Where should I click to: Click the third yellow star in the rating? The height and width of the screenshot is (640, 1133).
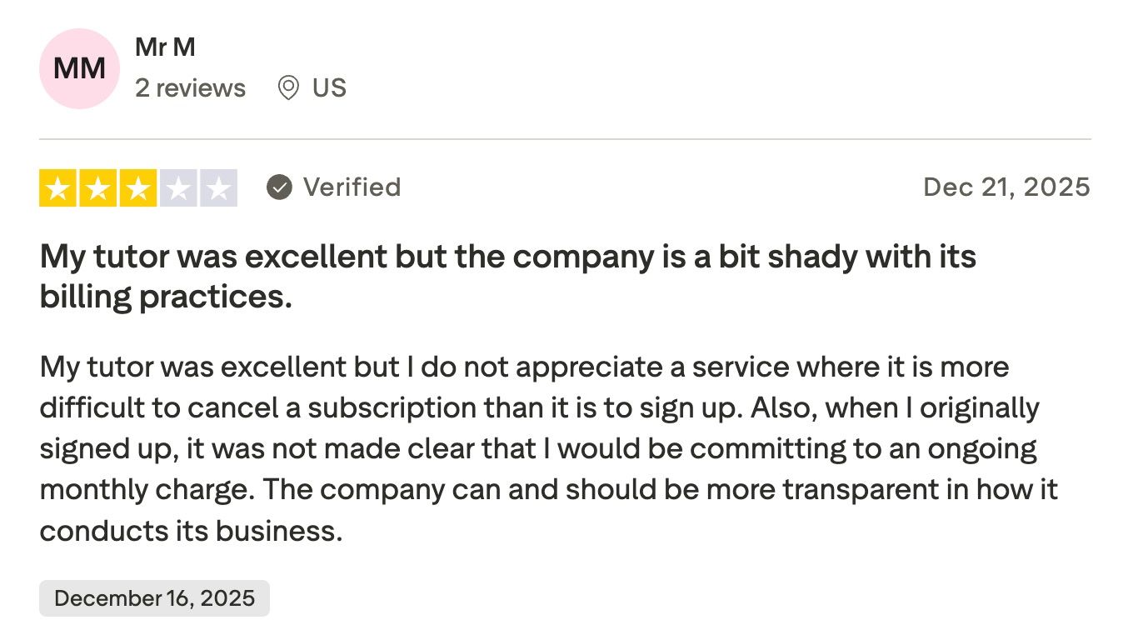[x=137, y=187]
